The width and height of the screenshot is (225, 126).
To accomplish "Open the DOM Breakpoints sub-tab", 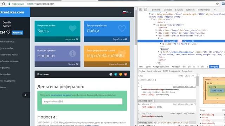I will [171, 71].
